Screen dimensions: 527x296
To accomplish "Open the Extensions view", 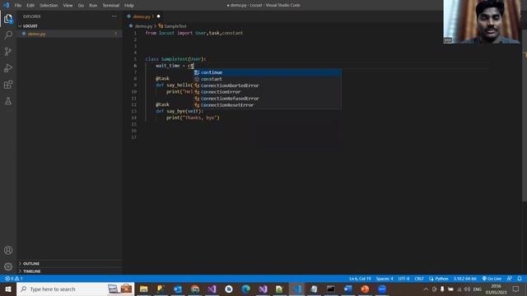I will point(8,84).
